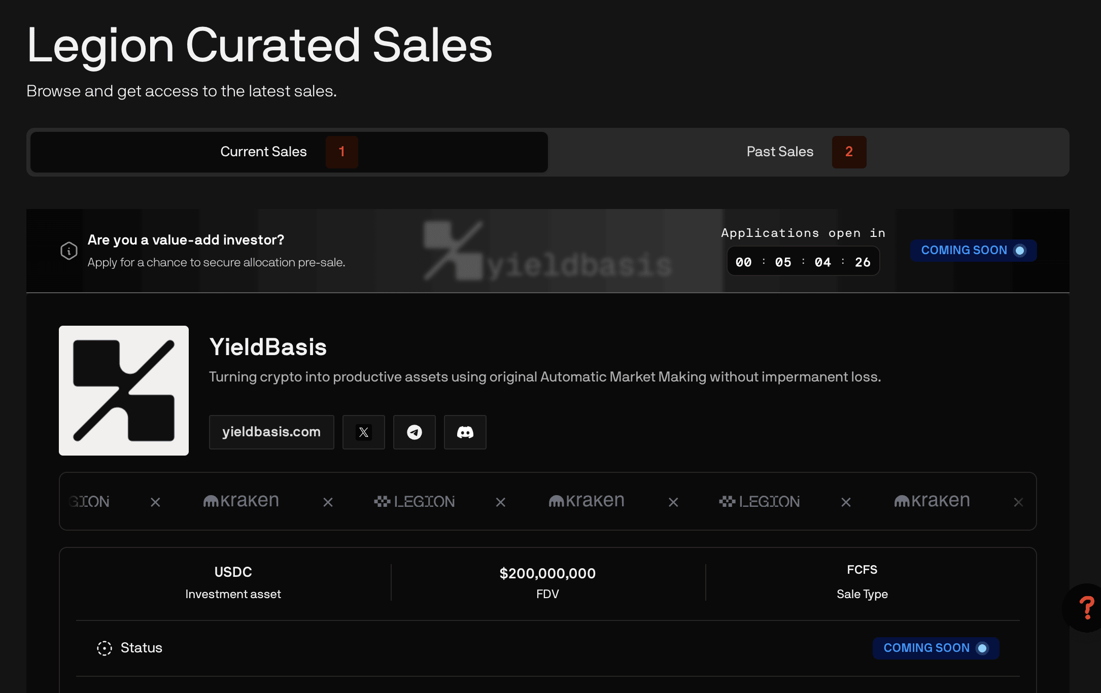Click the YieldBasis project title
The height and width of the screenshot is (693, 1101).
click(x=268, y=348)
